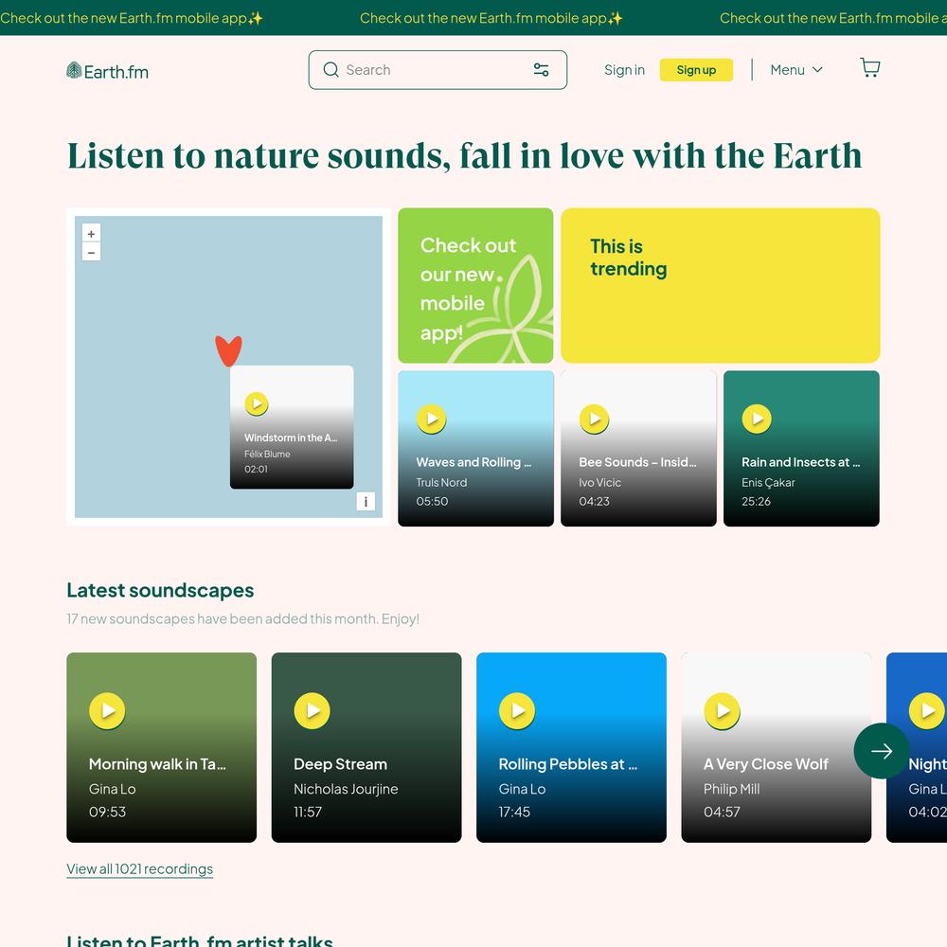The width and height of the screenshot is (947, 947).
Task: Open View all 1021 recordings link
Action: click(x=139, y=869)
